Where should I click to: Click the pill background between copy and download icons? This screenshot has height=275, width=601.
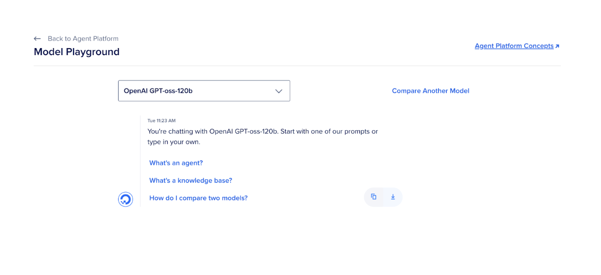[383, 197]
